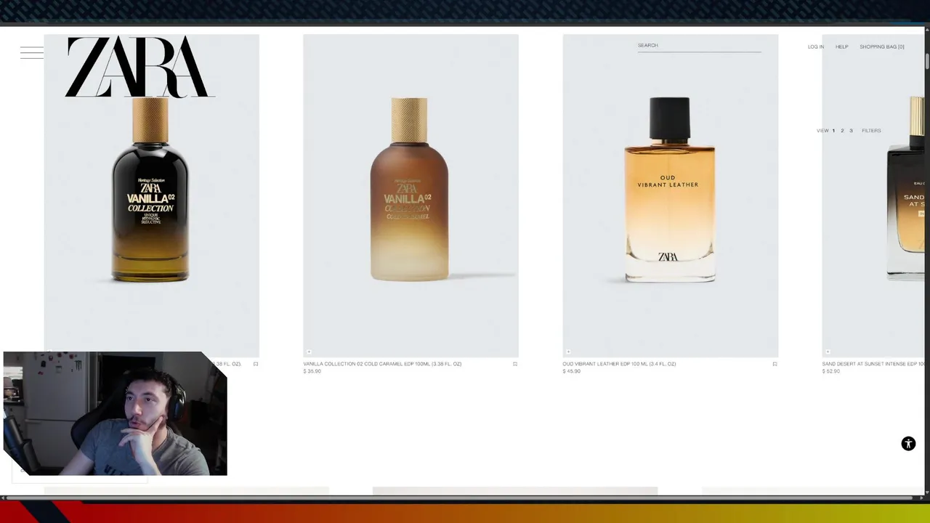This screenshot has height=523, width=930.
Task: Switch to grid view 3
Action: click(x=851, y=131)
